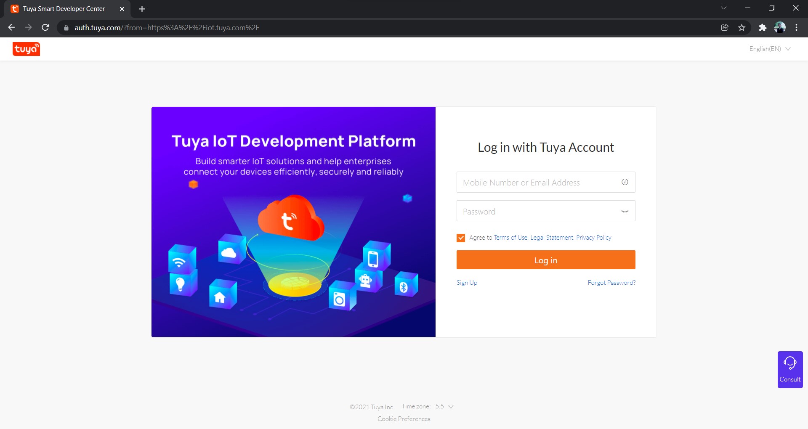808x429 pixels.
Task: Open the Sign Up link
Action: [467, 283]
